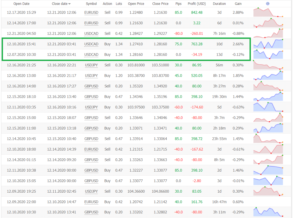This screenshot has height=218, width=293.
Task: View sparkline chart for 763.28 USDCAD trade
Action: tap(268, 44)
